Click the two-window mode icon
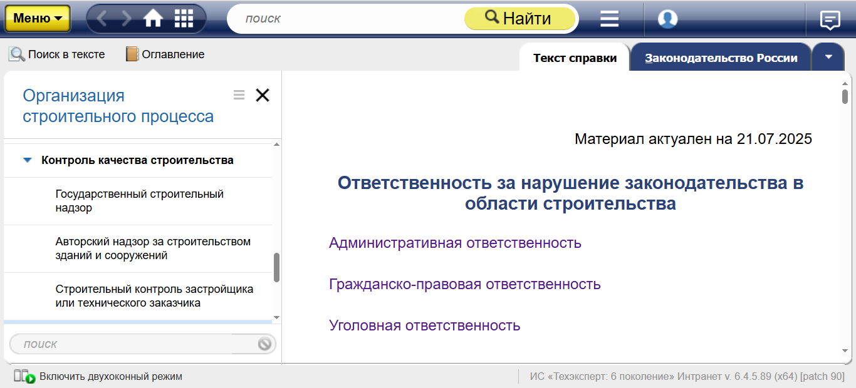Viewport: 856px width, 388px height. click(24, 377)
